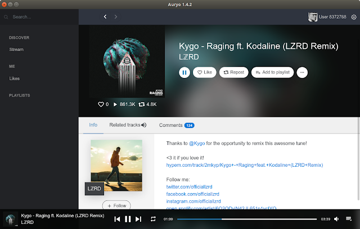Click the search magnifier icon
360x229 pixels.
[x=6, y=17]
